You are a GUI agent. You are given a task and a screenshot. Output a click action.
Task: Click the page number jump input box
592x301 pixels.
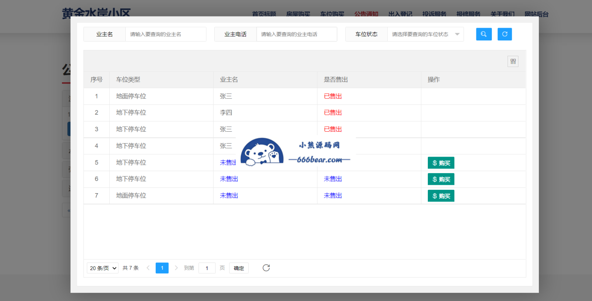coord(207,268)
